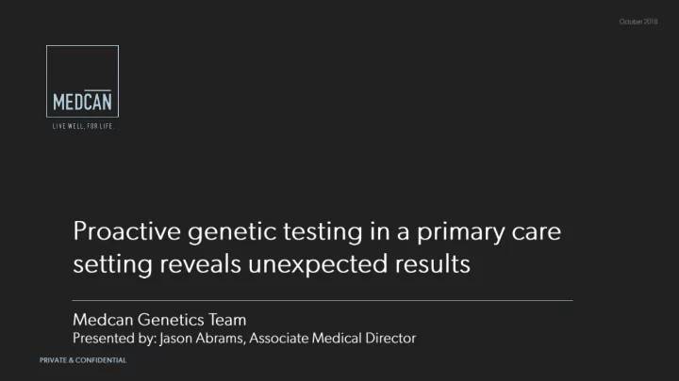Click 'genetic testing' in the slide title
The image size is (679, 381).
click(x=275, y=232)
